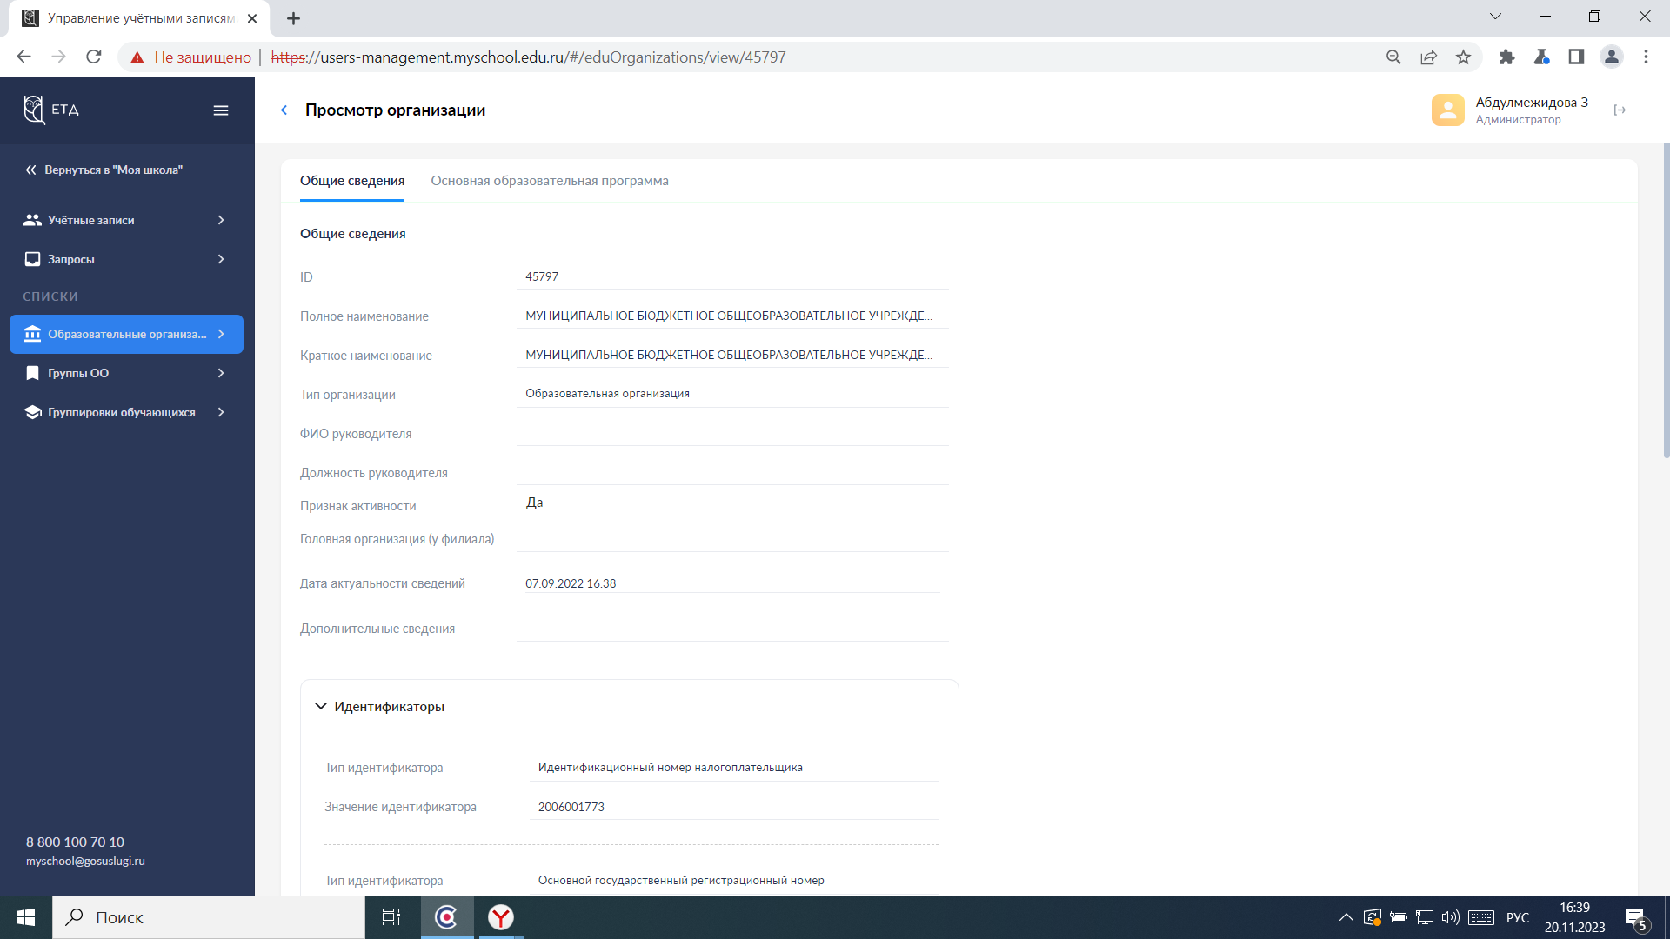Navigate back in browser
The height and width of the screenshot is (939, 1670).
(23, 57)
